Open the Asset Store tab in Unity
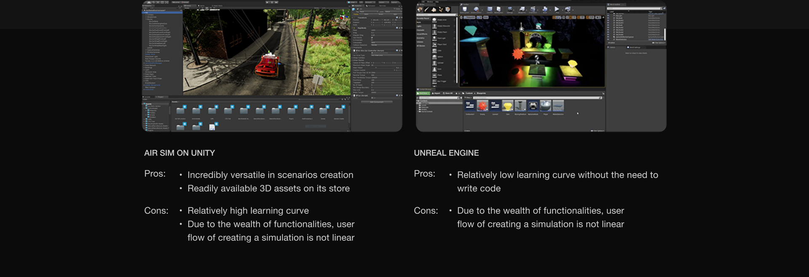The width and height of the screenshot is (809, 277). (x=217, y=5)
